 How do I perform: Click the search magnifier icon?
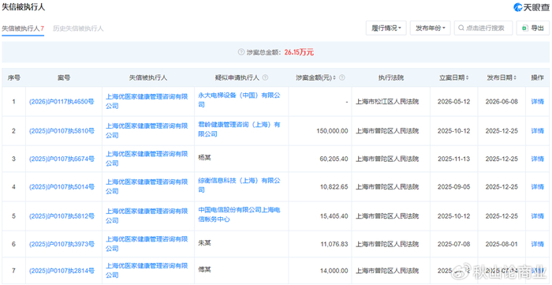(461, 28)
